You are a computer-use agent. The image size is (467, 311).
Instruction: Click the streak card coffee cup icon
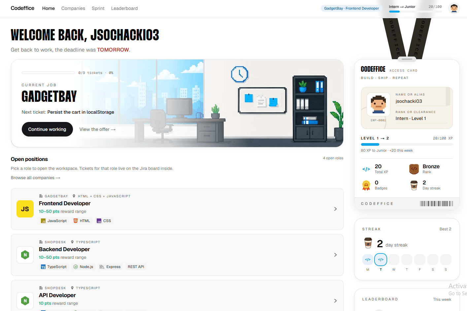point(368,243)
